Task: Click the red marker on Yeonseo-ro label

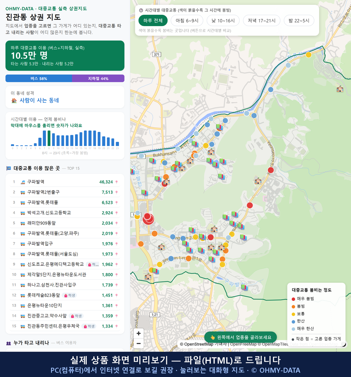Action: pyautogui.click(x=271, y=170)
